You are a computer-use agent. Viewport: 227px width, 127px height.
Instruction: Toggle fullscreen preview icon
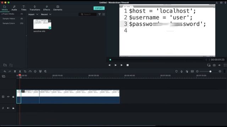click(225, 65)
